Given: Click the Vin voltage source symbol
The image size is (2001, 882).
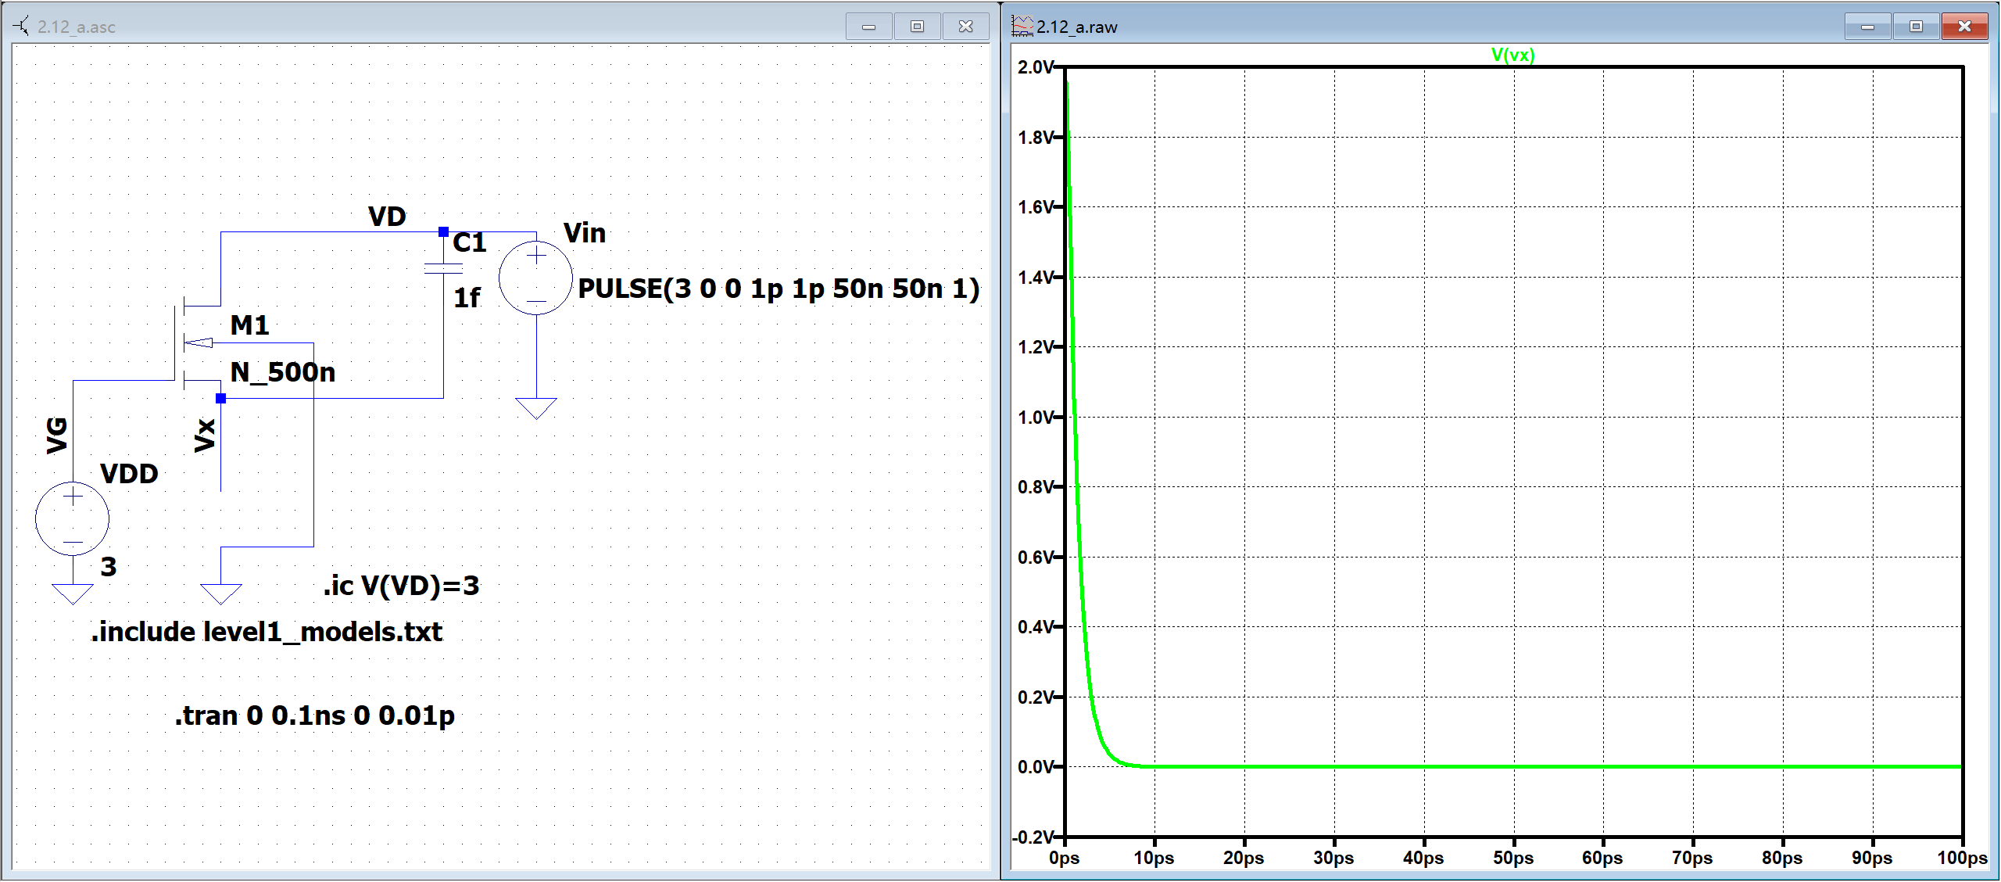Looking at the screenshot, I should coord(536,278).
